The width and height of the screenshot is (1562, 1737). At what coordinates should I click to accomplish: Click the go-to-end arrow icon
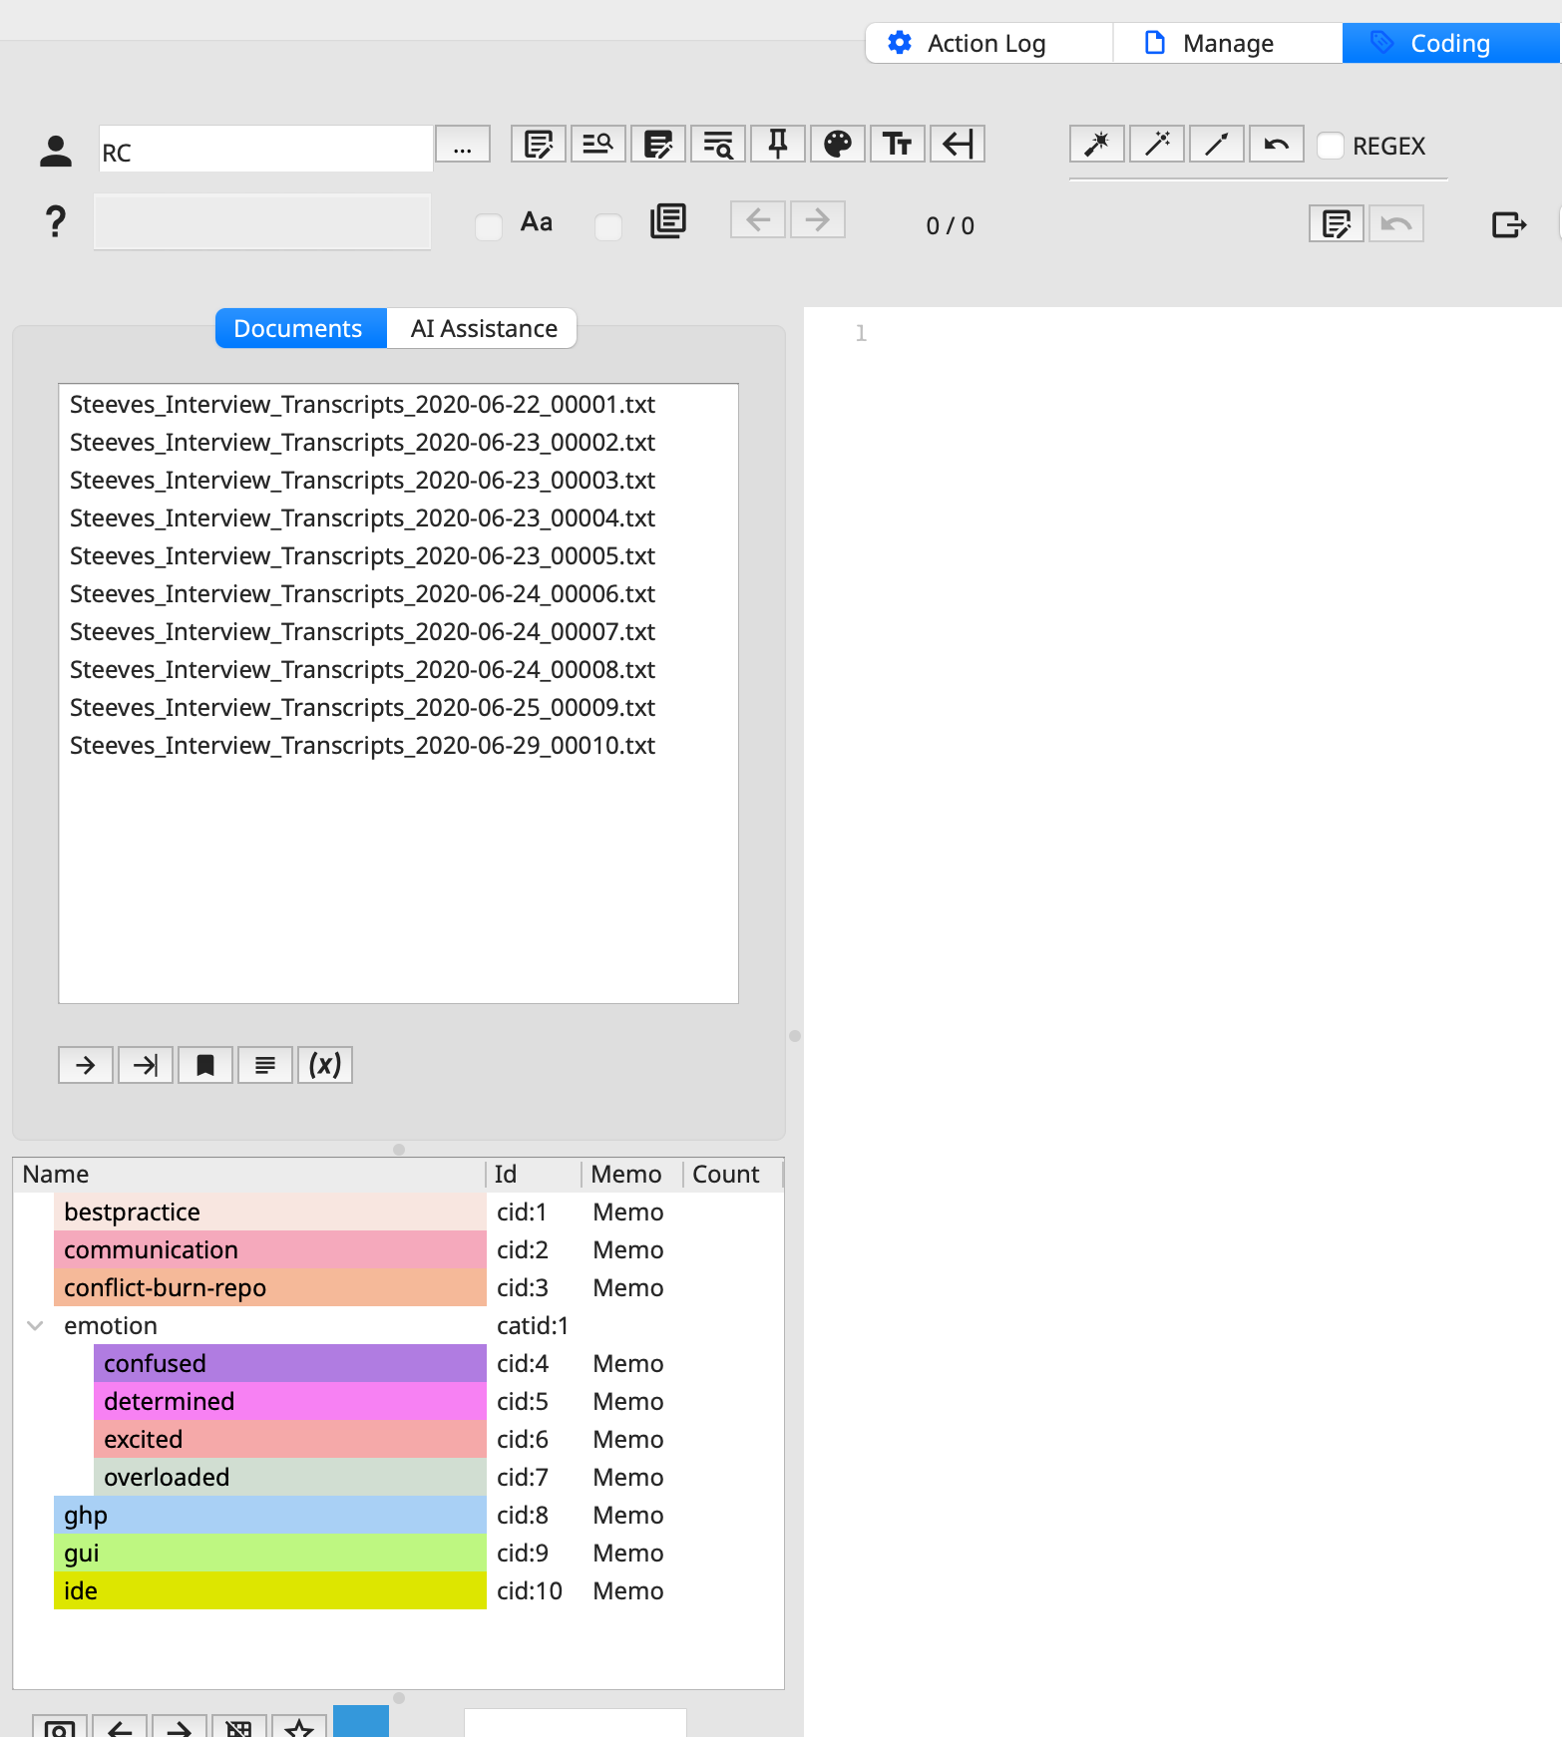tap(145, 1065)
